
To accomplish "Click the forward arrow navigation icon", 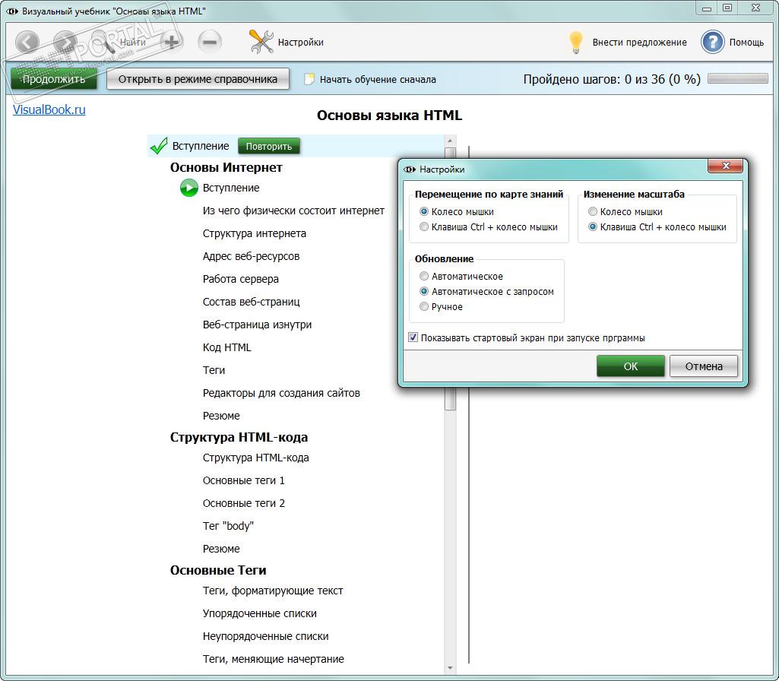I will pos(65,42).
